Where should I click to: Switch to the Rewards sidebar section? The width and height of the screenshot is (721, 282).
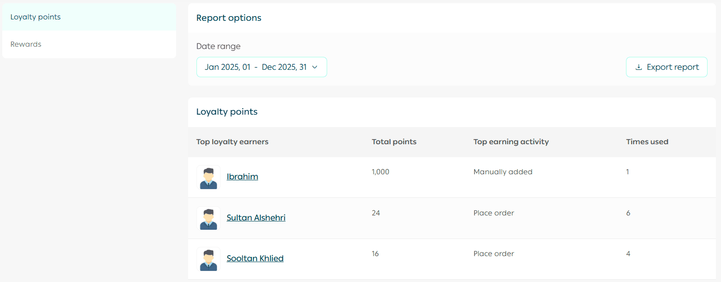click(x=26, y=44)
